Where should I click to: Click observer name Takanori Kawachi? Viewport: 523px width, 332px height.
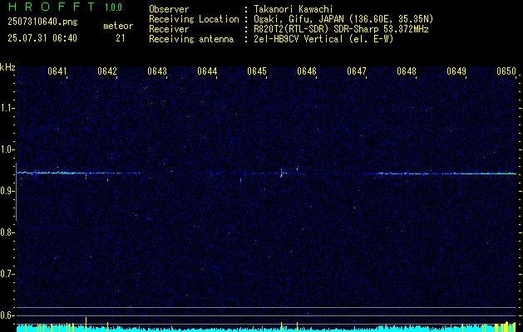294,9
